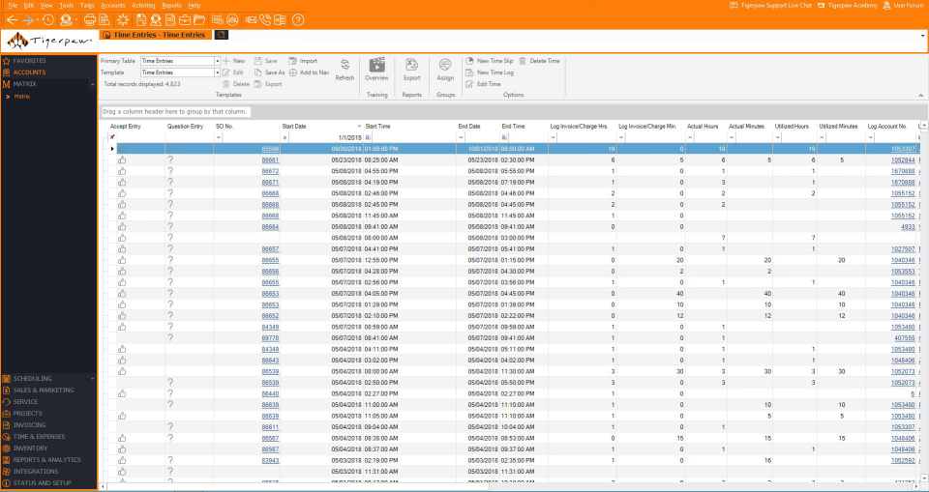Open the Activities menu
Viewport: 929px width, 492px height.
[x=144, y=6]
